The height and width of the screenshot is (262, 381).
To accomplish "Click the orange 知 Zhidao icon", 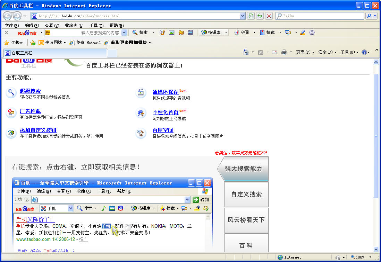I will click(181, 33).
